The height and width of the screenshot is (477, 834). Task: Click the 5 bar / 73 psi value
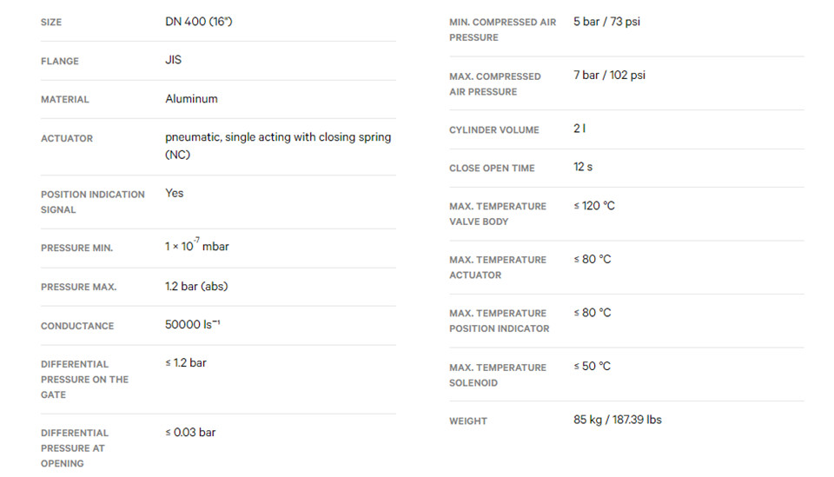[606, 22]
